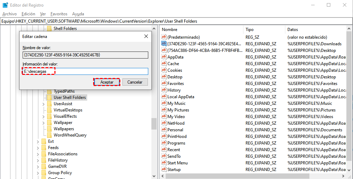Close the Editar cadena dialog
The image size is (353, 179).
(x=146, y=37)
